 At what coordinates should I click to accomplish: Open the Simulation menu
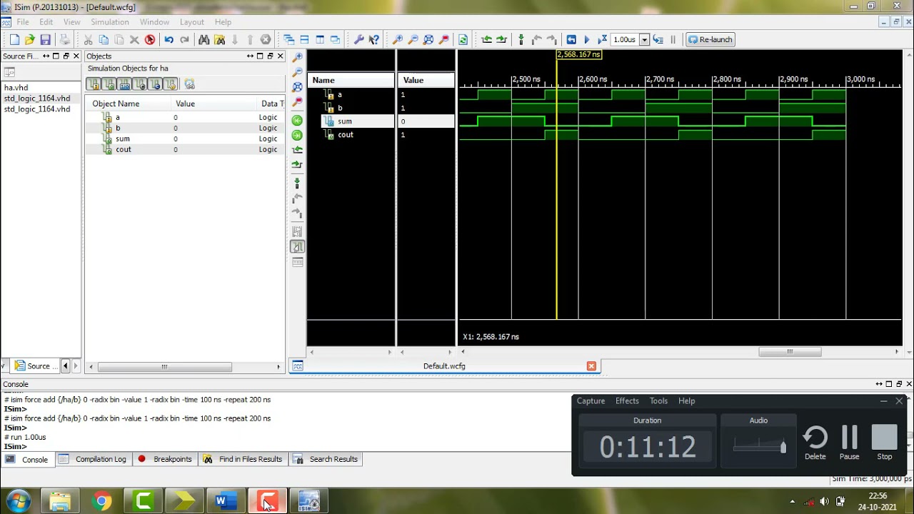(x=109, y=22)
